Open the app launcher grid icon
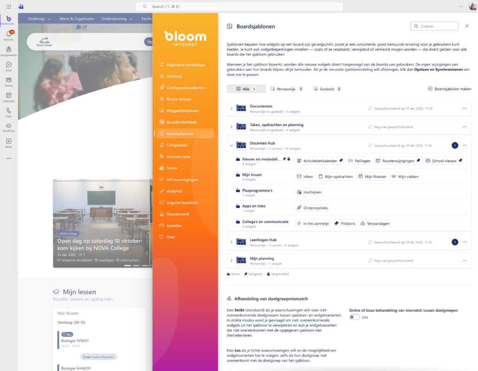Viewport: 478px width, 371px height. click(8, 7)
